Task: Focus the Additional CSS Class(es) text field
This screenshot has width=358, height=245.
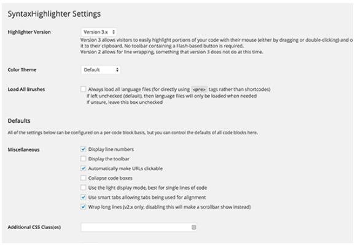Action: (x=139, y=227)
